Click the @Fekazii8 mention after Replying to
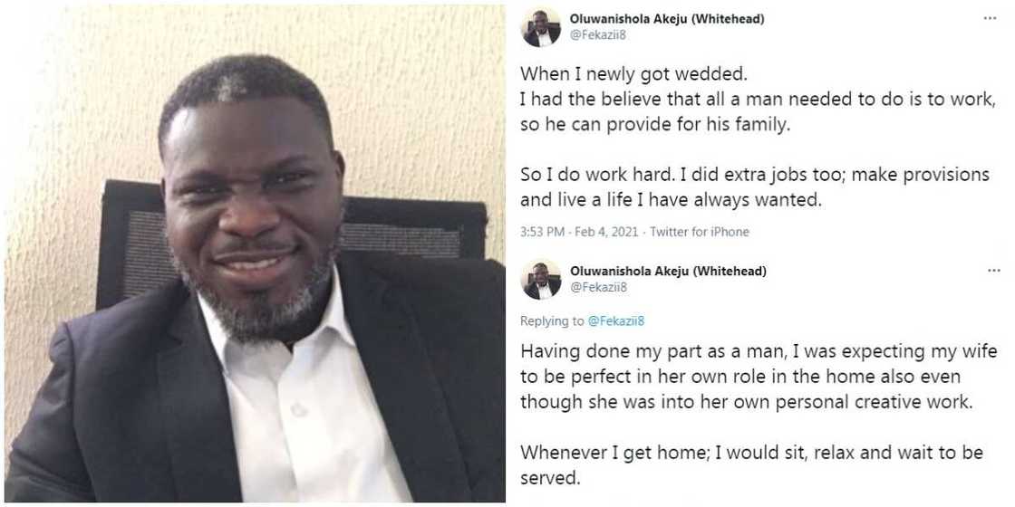1015x507 pixels. click(x=615, y=320)
